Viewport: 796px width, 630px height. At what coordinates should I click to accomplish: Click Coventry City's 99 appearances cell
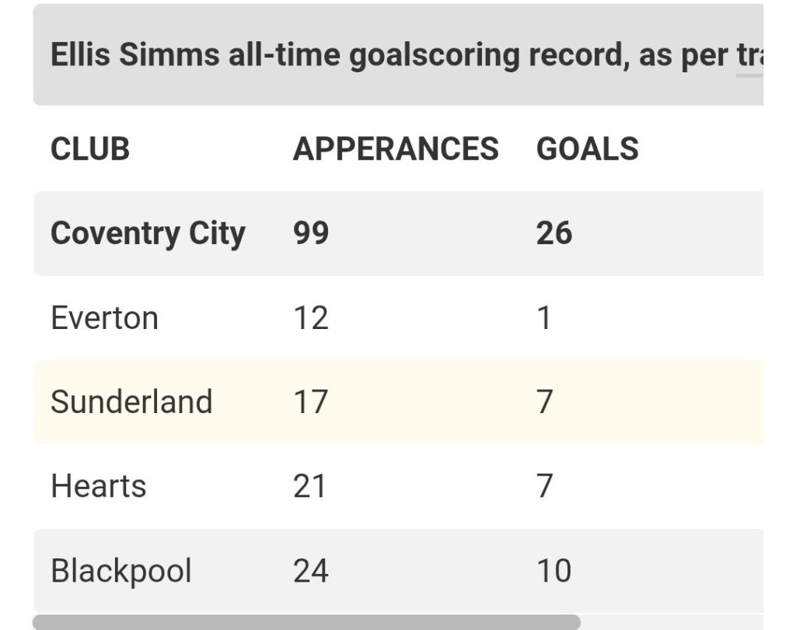[311, 233]
